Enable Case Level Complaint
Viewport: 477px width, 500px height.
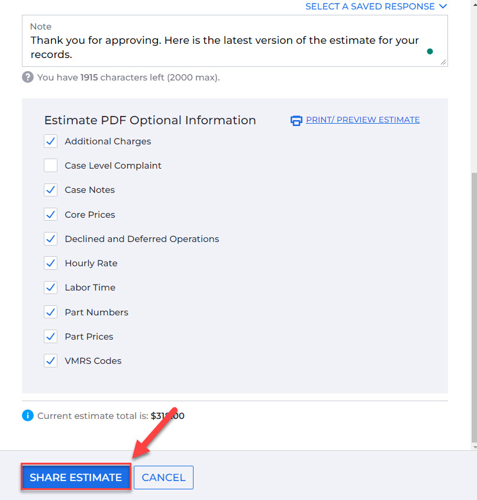[50, 166]
